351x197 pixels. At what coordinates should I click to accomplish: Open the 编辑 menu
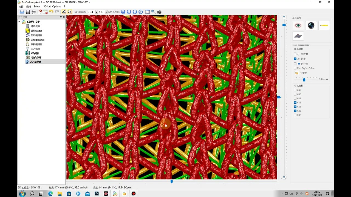[29, 6]
